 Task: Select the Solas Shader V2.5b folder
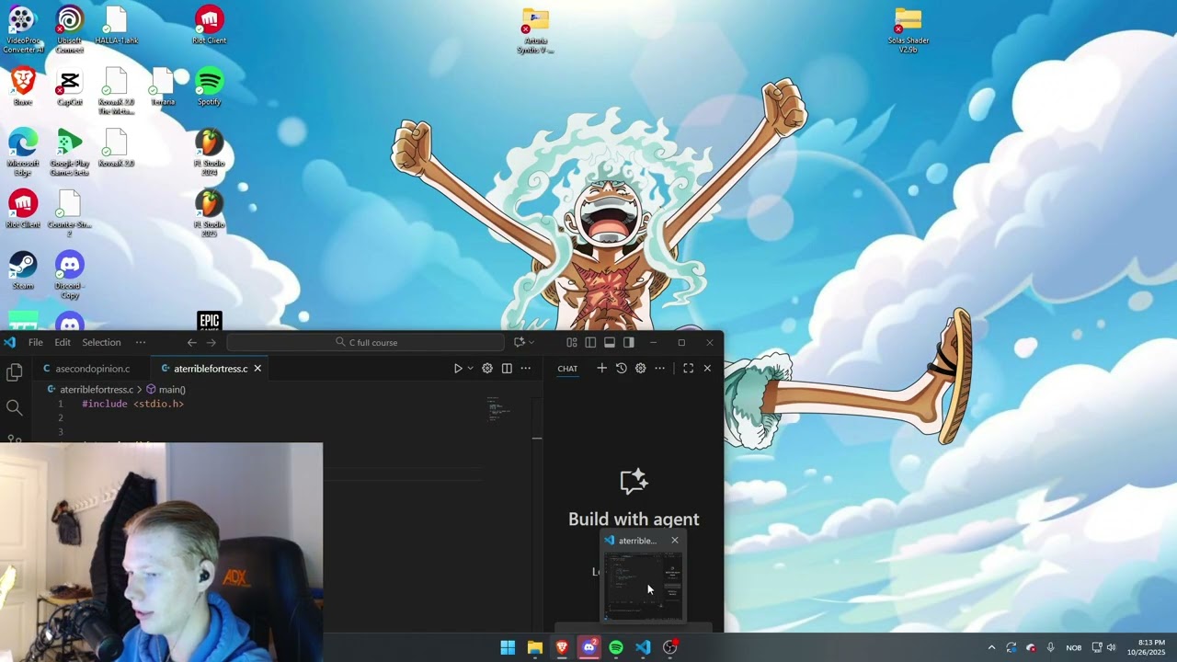[x=908, y=29]
